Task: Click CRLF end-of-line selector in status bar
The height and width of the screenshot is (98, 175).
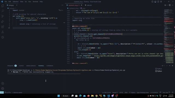Action: [126, 93]
